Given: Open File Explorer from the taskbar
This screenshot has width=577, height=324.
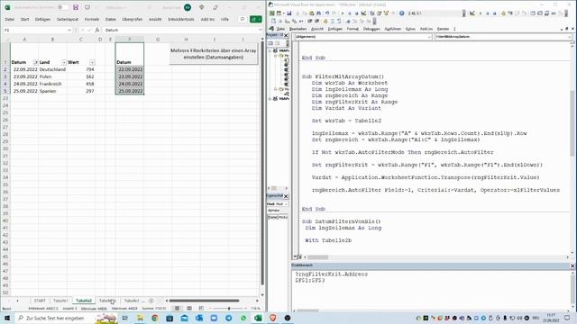Looking at the screenshot, I should [141, 318].
